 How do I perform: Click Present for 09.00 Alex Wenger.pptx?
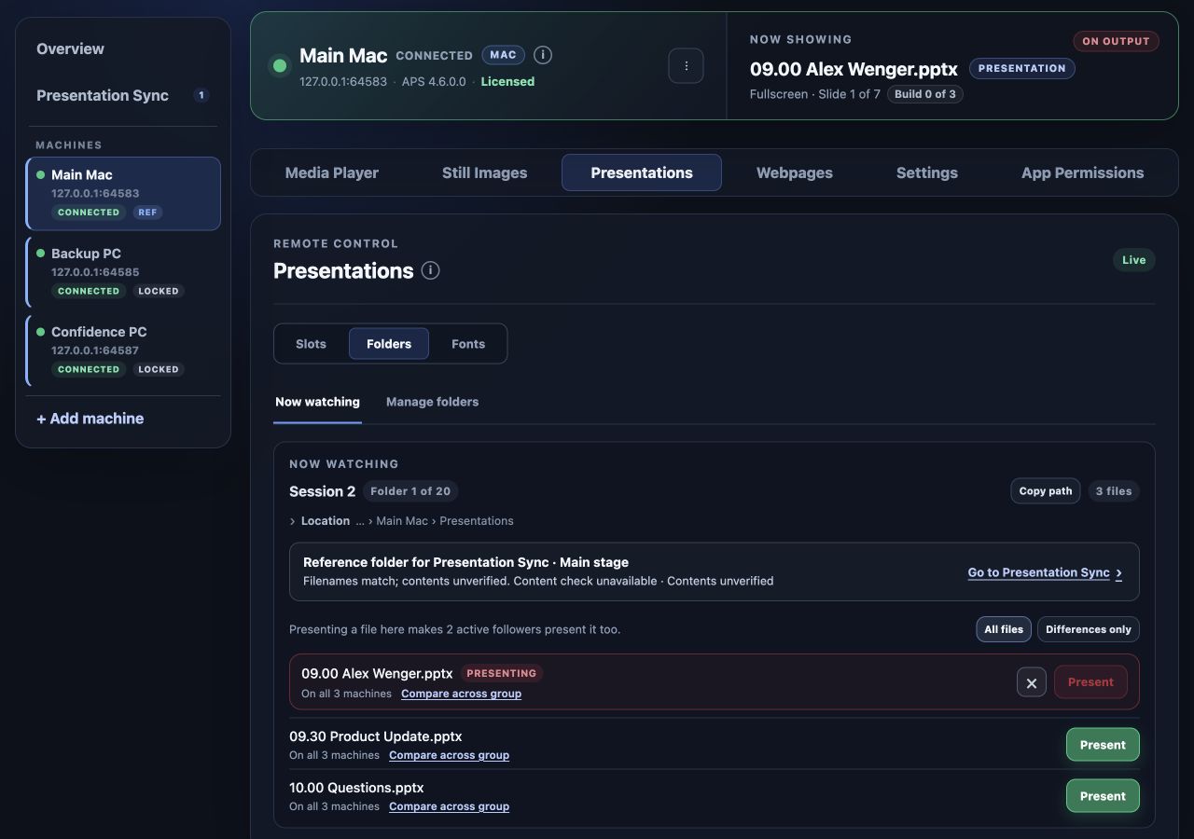coord(1090,682)
